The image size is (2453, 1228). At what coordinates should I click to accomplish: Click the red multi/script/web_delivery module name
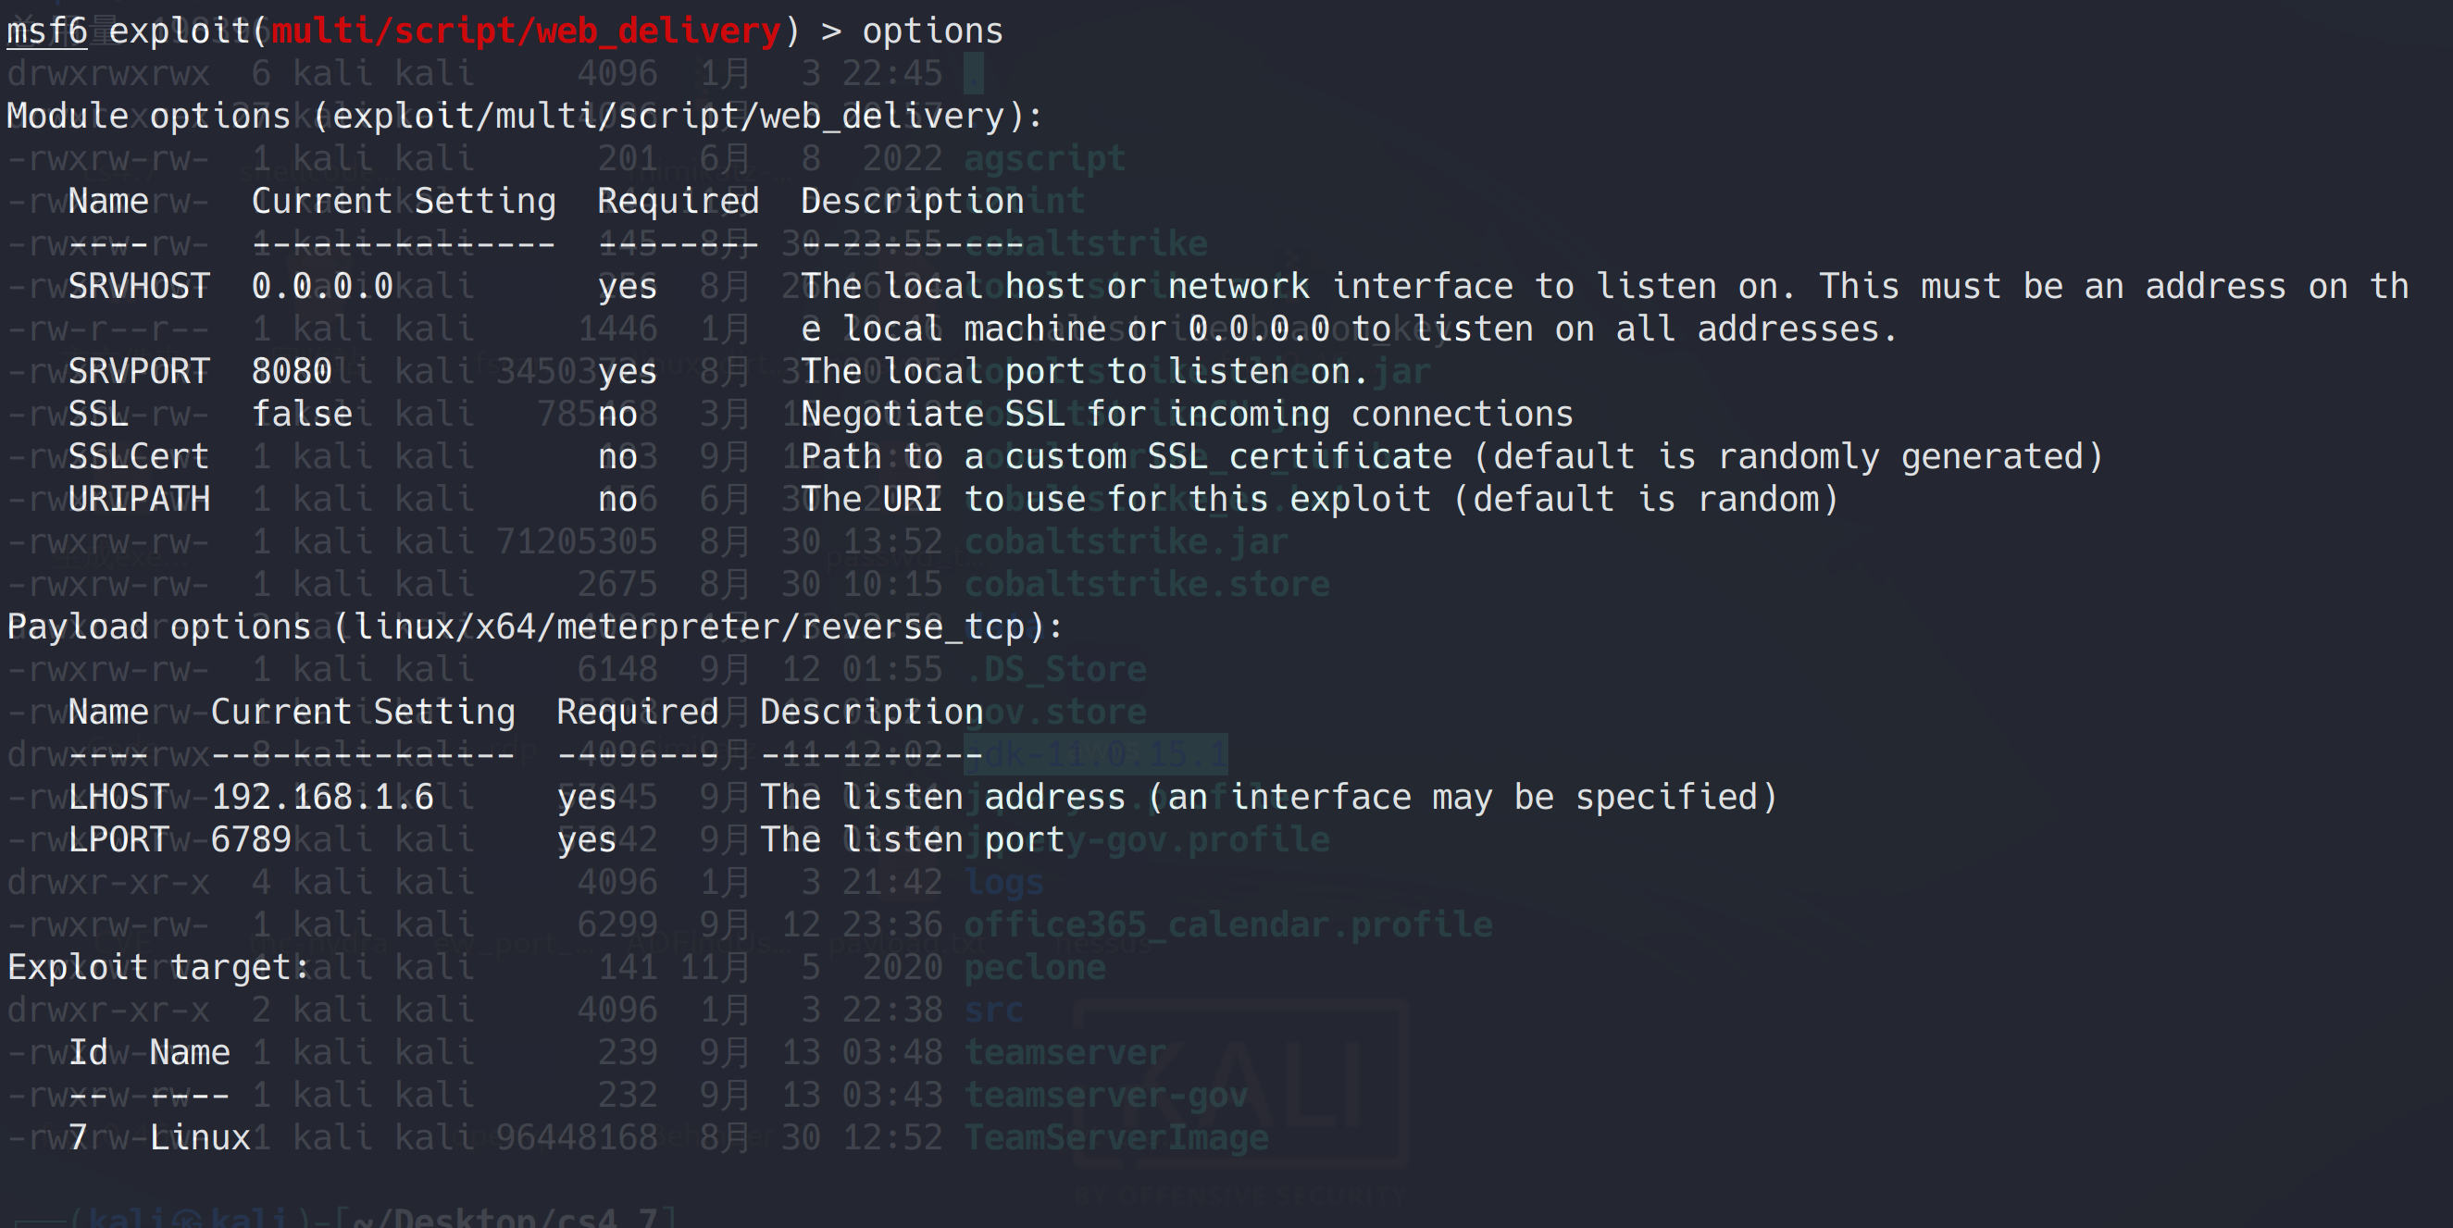(526, 31)
